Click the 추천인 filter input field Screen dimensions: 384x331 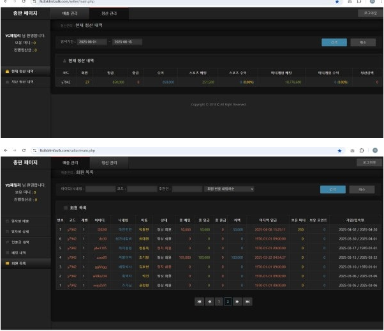183,189
